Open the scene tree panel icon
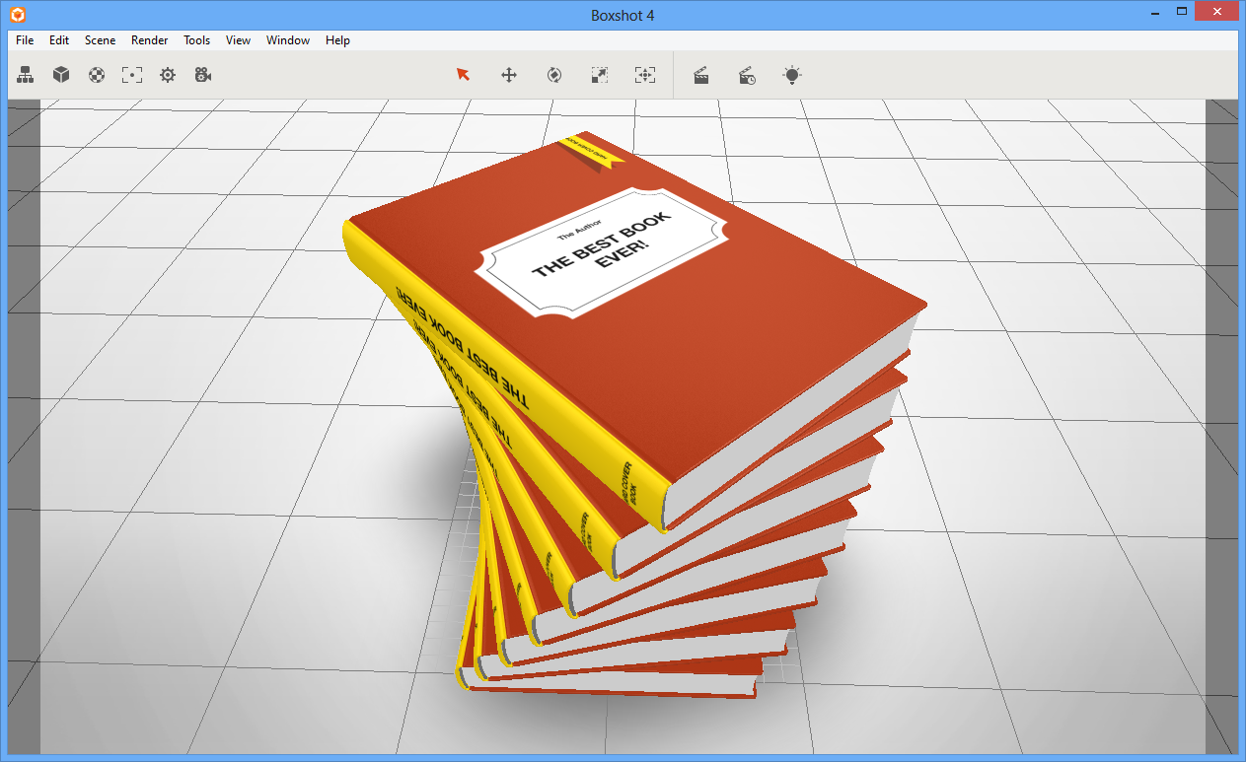Viewport: 1246px width, 762px height. (26, 75)
